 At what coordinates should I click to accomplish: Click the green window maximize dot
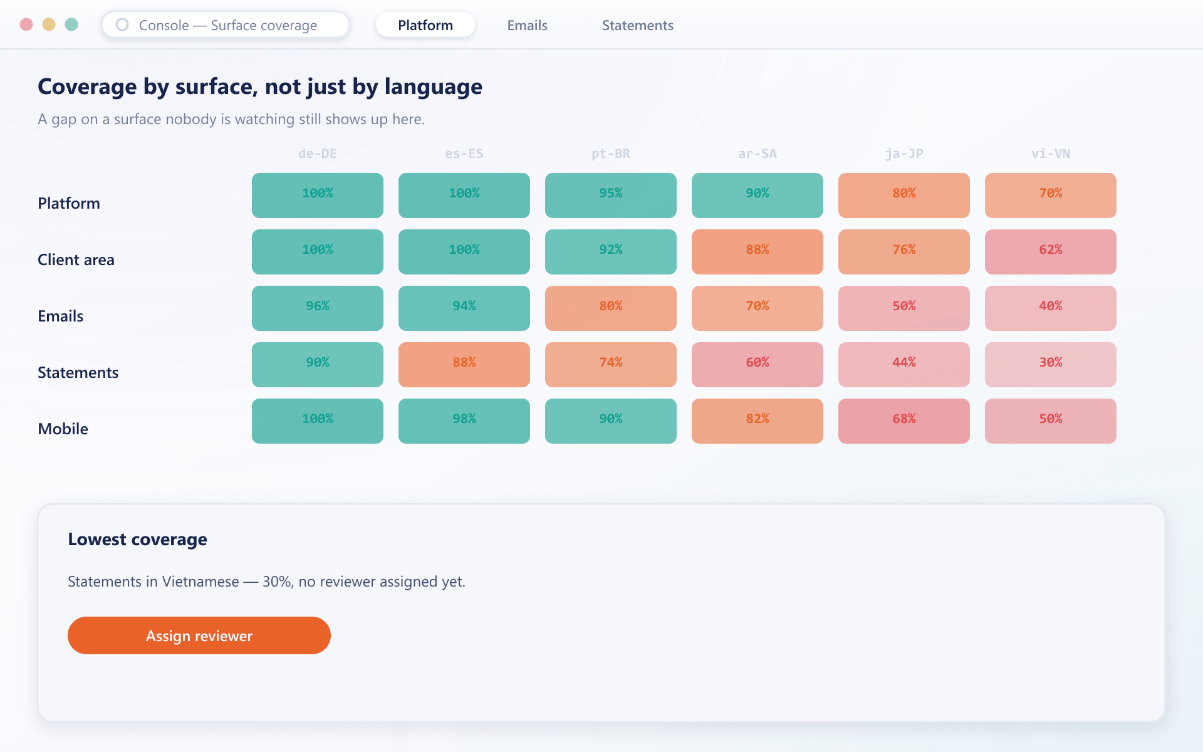71,24
